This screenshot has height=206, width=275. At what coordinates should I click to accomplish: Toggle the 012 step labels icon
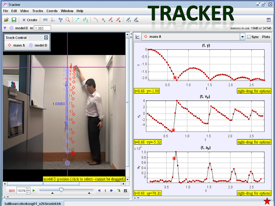click(x=86, y=20)
